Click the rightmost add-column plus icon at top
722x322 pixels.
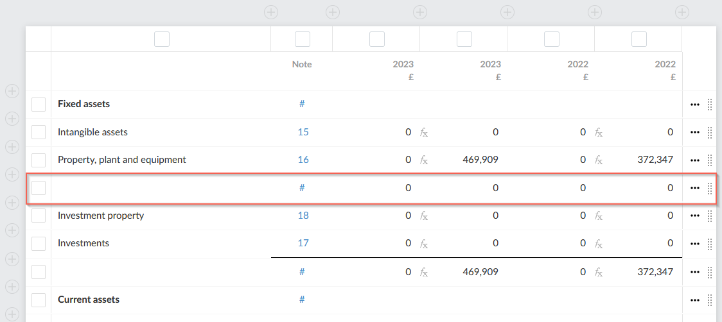(682, 12)
